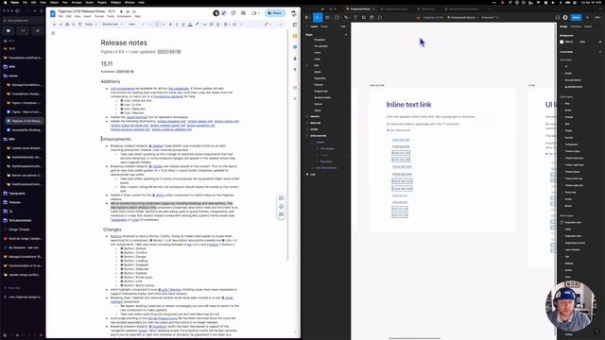
Task: Add a new page with Pages plus icon
Action: 346,35
